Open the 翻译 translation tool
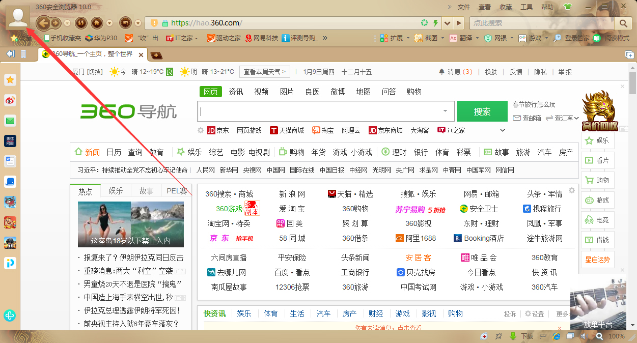 (464, 38)
